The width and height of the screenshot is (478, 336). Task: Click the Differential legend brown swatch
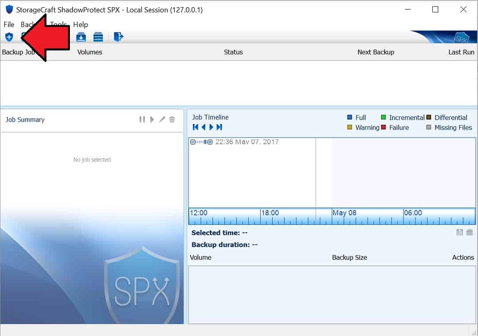point(428,117)
